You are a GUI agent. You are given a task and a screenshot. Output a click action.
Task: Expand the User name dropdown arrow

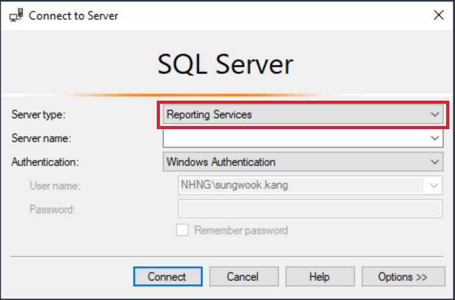click(x=433, y=185)
